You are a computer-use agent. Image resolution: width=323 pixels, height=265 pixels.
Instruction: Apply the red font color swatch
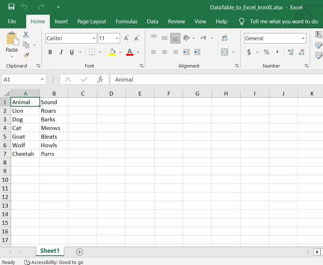(130, 52)
